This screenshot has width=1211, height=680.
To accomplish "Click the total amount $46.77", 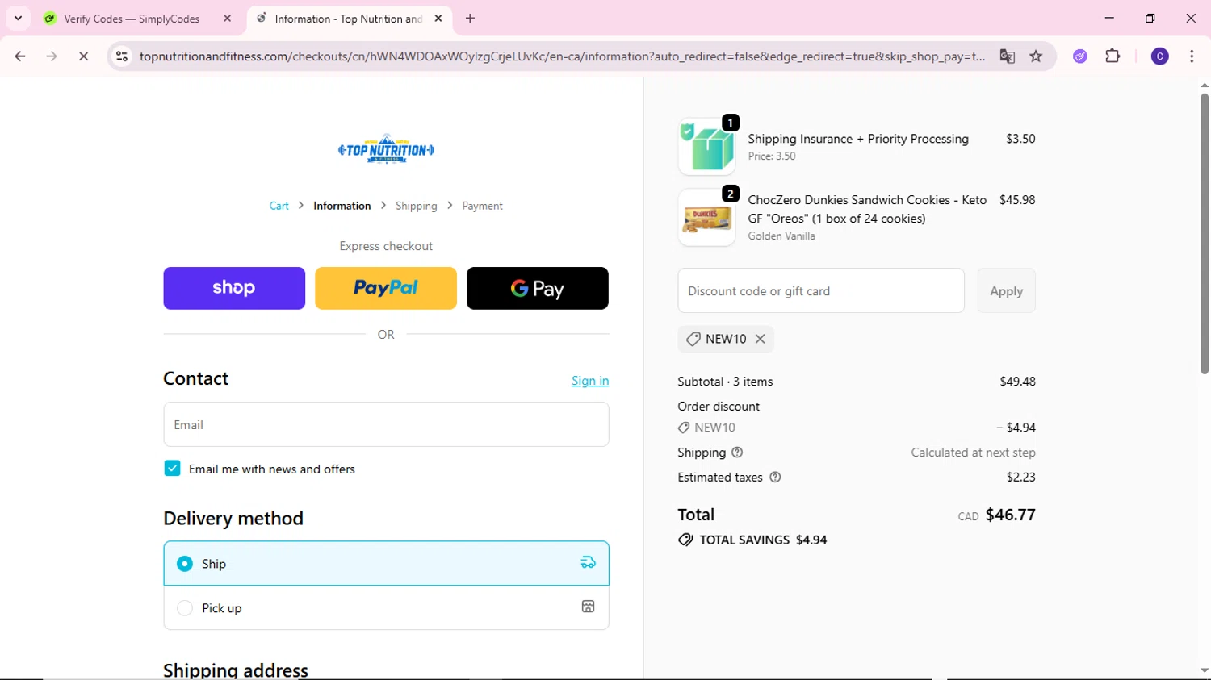I will click(x=1010, y=515).
